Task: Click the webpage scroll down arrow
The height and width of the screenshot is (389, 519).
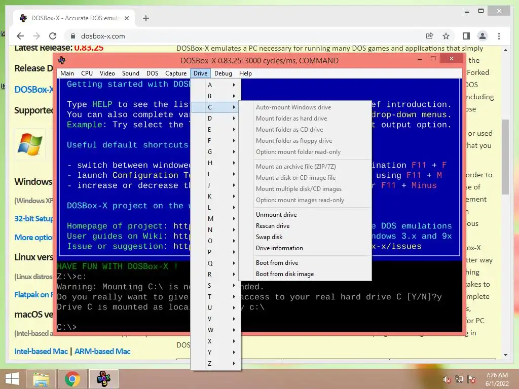Action: 505,355
